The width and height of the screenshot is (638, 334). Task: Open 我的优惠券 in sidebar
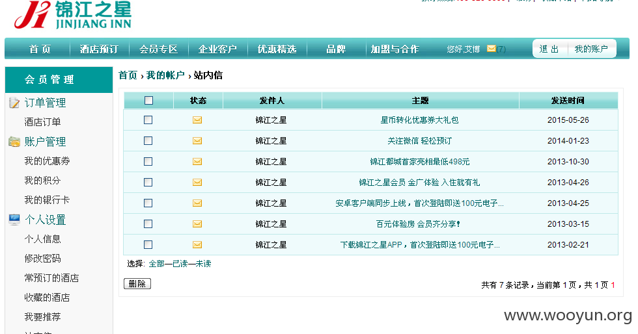pyautogui.click(x=47, y=161)
